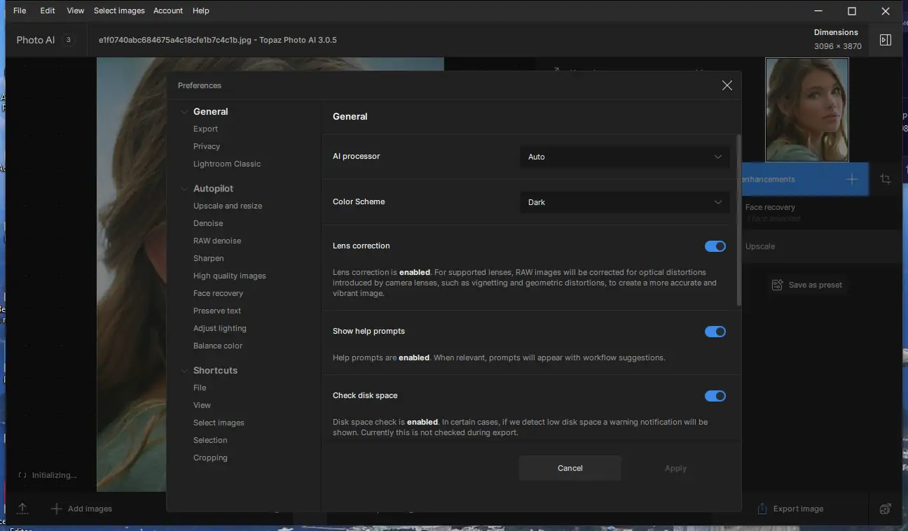The width and height of the screenshot is (908, 531).
Task: Select Adjust lighting under Autopilot
Action: [x=220, y=328]
